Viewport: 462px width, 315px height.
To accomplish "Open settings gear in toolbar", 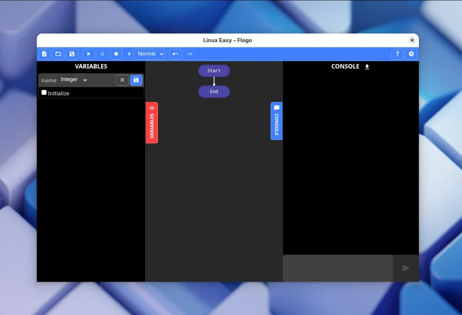I will tap(411, 54).
